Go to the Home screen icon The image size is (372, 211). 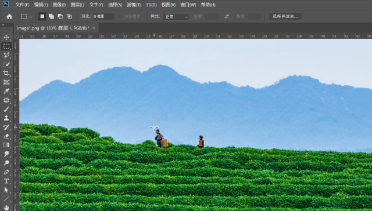coord(9,17)
